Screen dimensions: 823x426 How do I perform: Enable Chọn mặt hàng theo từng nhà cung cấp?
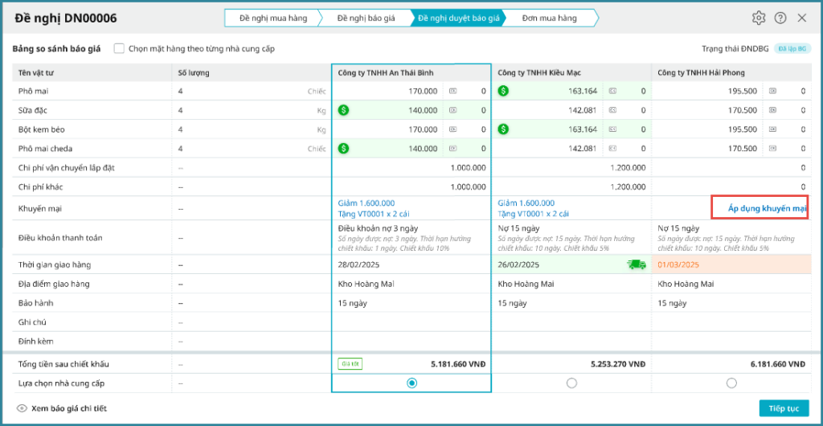pyautogui.click(x=119, y=48)
